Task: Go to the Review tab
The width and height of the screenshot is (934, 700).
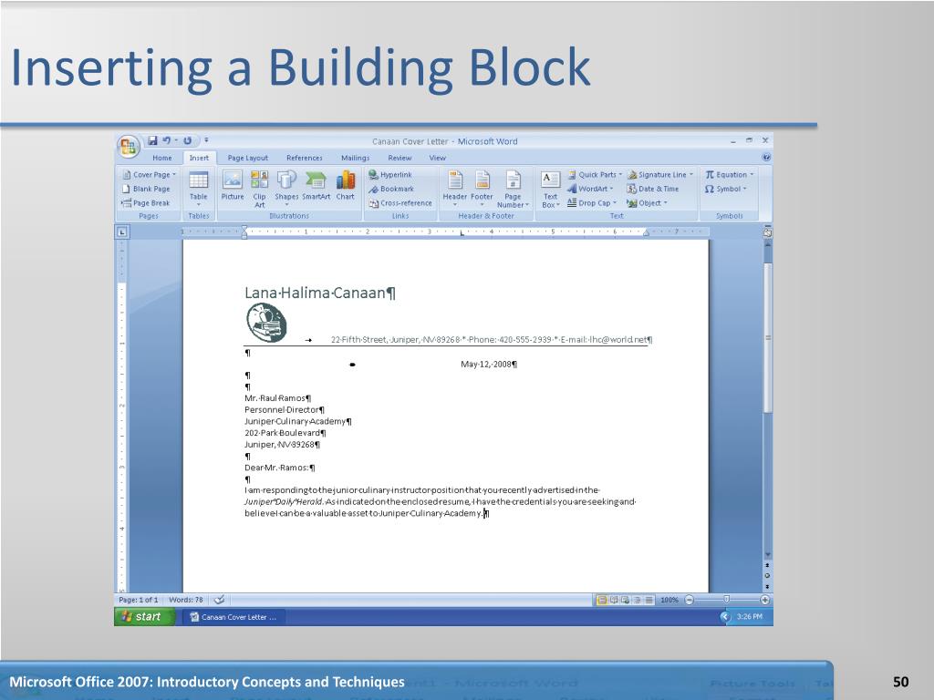Action: pos(400,158)
